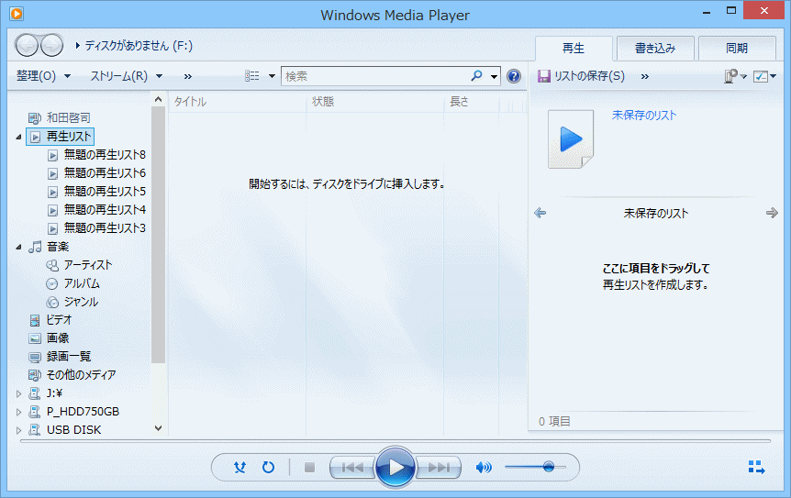
Task: Expand the J:¥ drive node
Action: coord(18,393)
